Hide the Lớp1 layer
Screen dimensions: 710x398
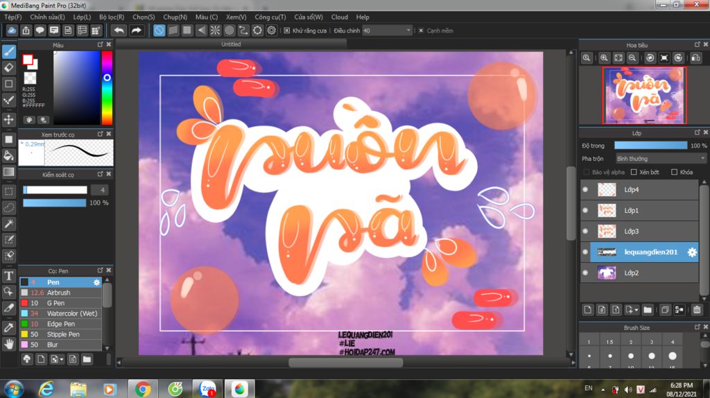[585, 210]
